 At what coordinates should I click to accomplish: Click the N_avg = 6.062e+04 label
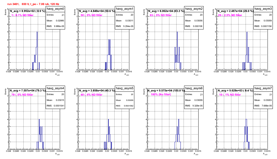tap(166, 11)
